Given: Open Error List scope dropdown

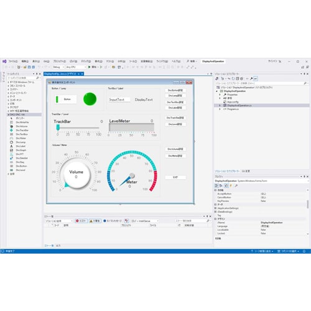Looking at the screenshot, I should coord(59,221).
